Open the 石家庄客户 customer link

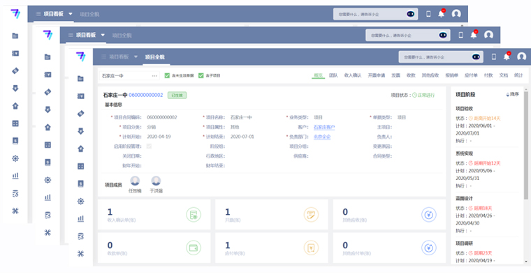click(x=323, y=127)
